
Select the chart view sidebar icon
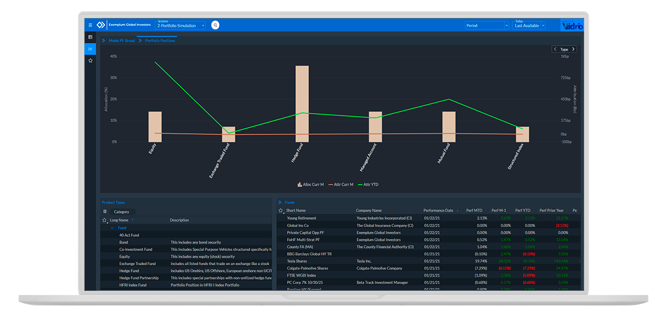[x=90, y=49]
